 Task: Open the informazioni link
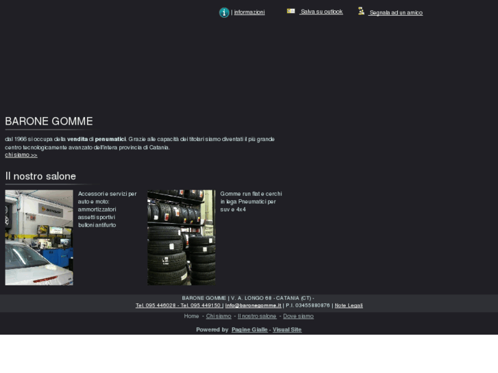249,12
